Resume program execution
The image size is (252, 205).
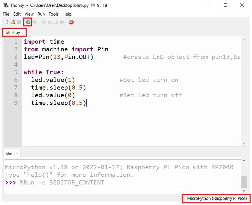62,22
